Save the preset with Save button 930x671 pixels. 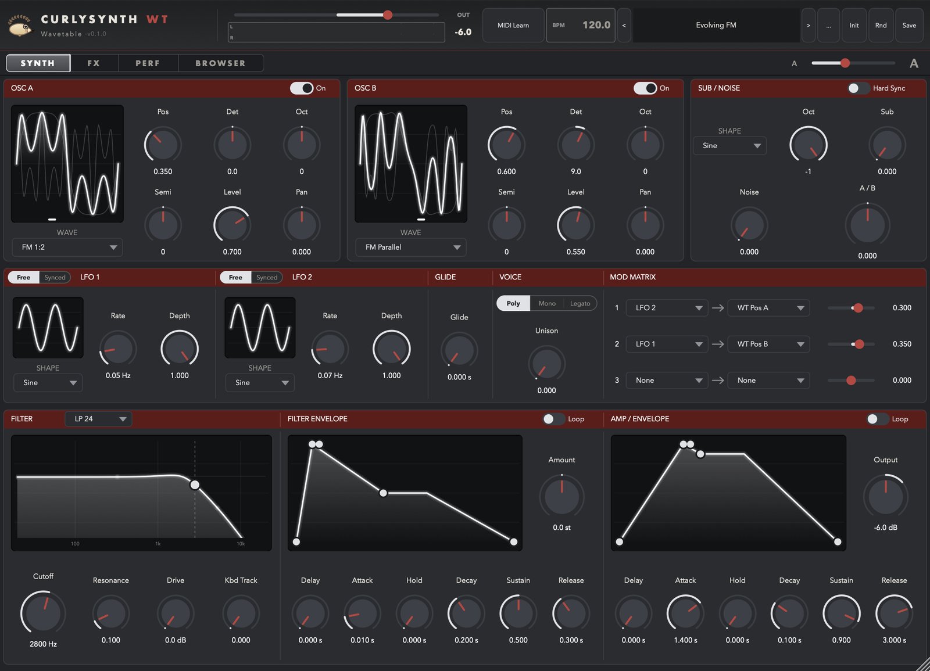point(909,25)
